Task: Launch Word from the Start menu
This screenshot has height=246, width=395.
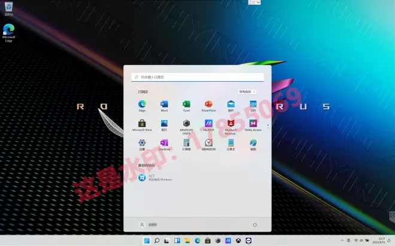Action: pos(164,105)
